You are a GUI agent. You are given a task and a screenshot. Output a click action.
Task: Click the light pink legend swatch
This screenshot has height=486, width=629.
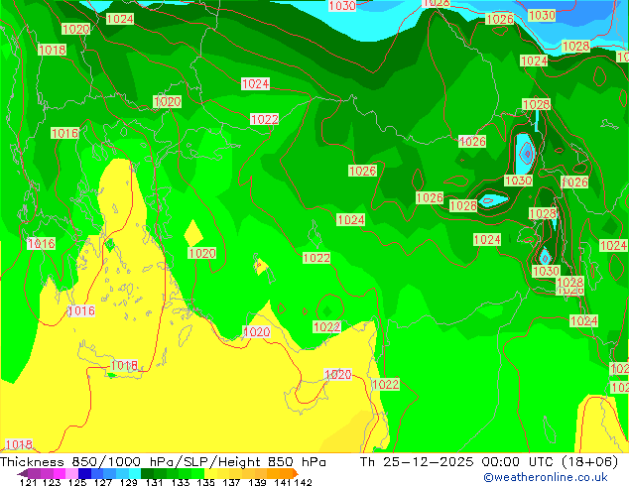pos(71,473)
